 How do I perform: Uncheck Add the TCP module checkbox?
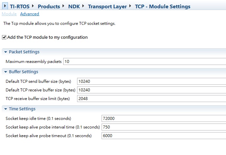(4, 37)
